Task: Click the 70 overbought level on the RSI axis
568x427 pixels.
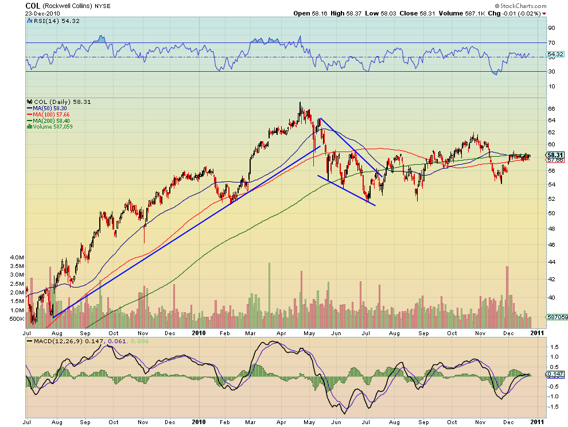Action: point(551,43)
